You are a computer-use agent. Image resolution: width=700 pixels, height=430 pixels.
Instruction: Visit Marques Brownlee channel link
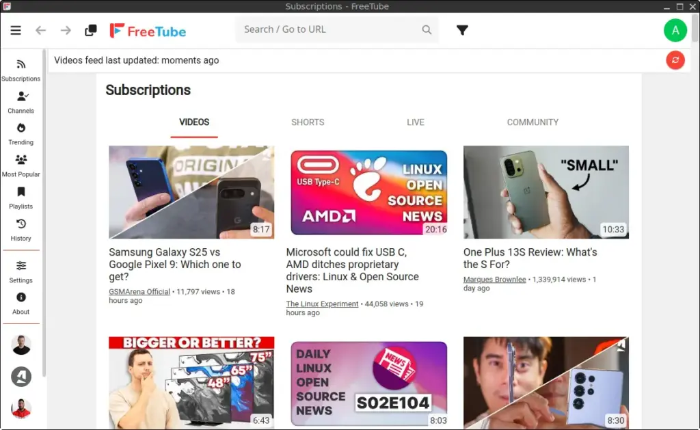point(495,280)
